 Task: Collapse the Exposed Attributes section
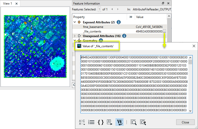click(x=75, y=22)
